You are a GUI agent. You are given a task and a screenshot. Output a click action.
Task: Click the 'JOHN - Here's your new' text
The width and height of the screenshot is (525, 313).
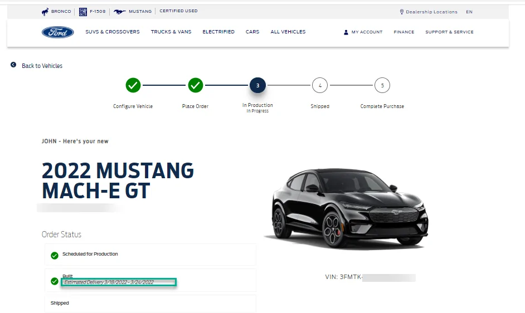(75, 141)
